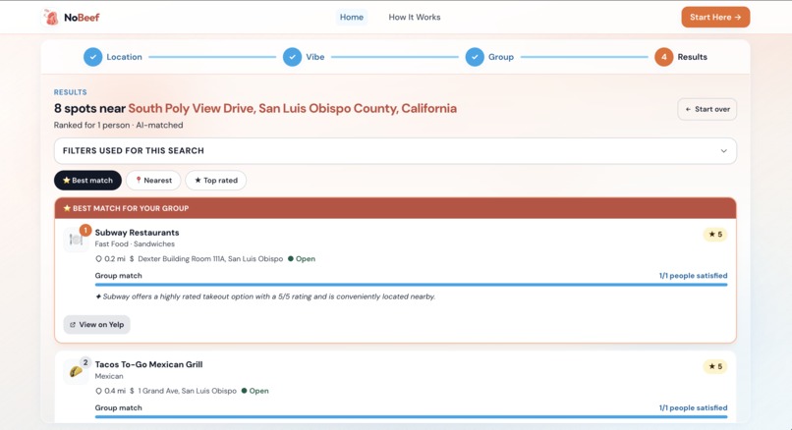Select the Results step number 4
The image size is (792, 430).
[663, 57]
